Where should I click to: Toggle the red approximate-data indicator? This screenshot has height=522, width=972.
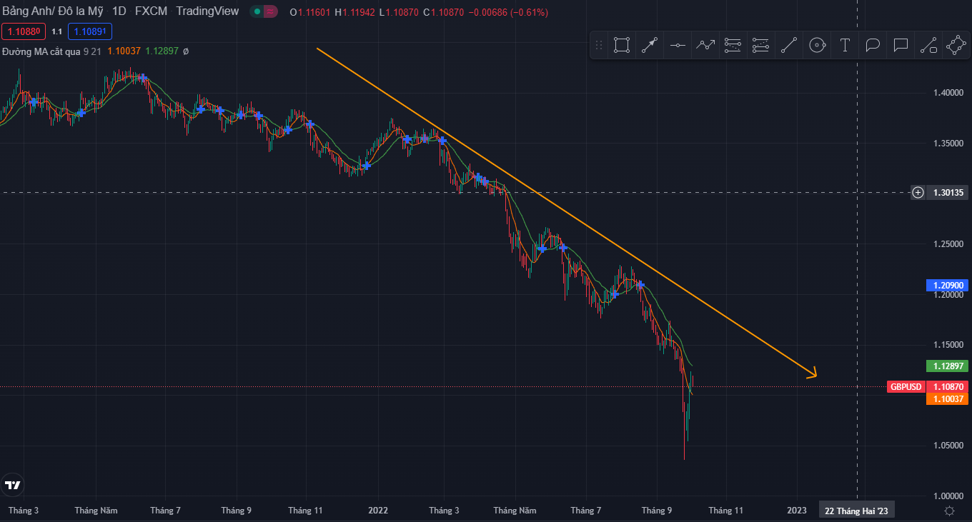[270, 12]
